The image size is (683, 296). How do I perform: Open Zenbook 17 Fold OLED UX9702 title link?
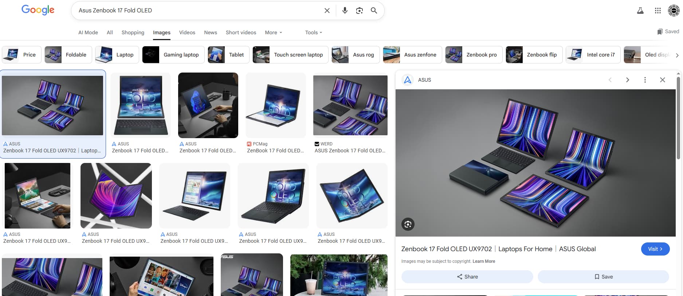coord(498,249)
